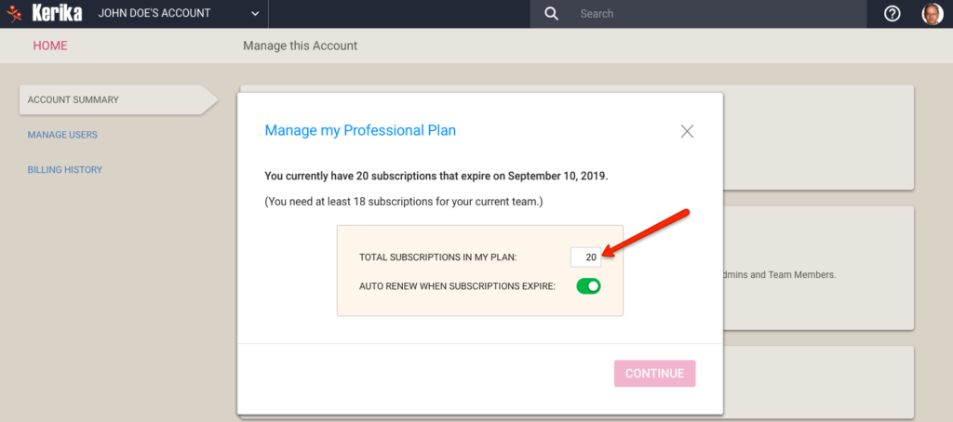Click the Manage my Professional Plan title
This screenshot has height=422, width=953.
click(x=360, y=130)
